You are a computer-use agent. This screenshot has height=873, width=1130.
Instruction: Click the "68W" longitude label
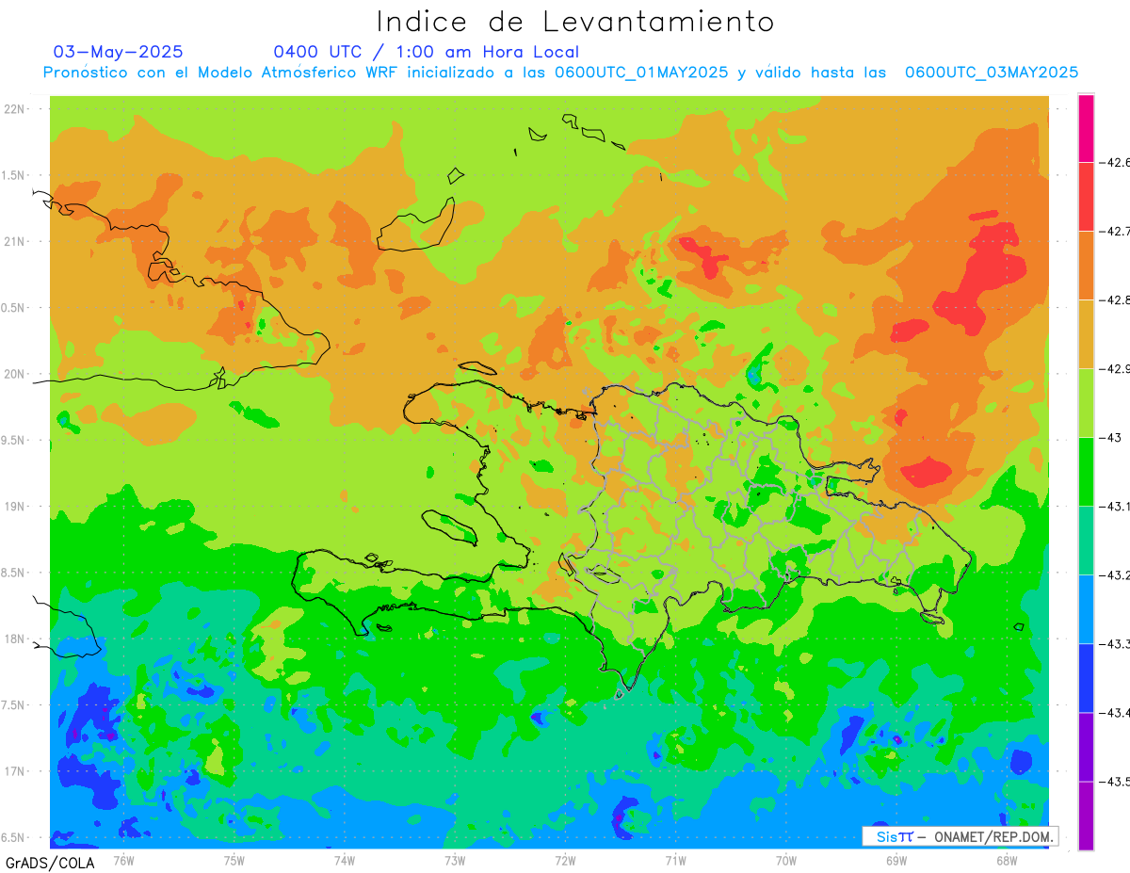point(1007,861)
